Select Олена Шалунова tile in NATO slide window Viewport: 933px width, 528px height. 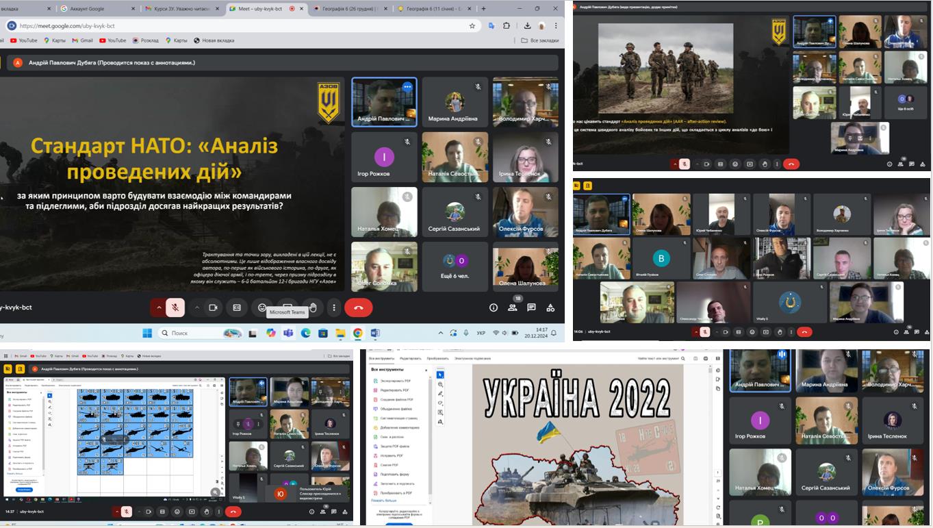(x=526, y=266)
